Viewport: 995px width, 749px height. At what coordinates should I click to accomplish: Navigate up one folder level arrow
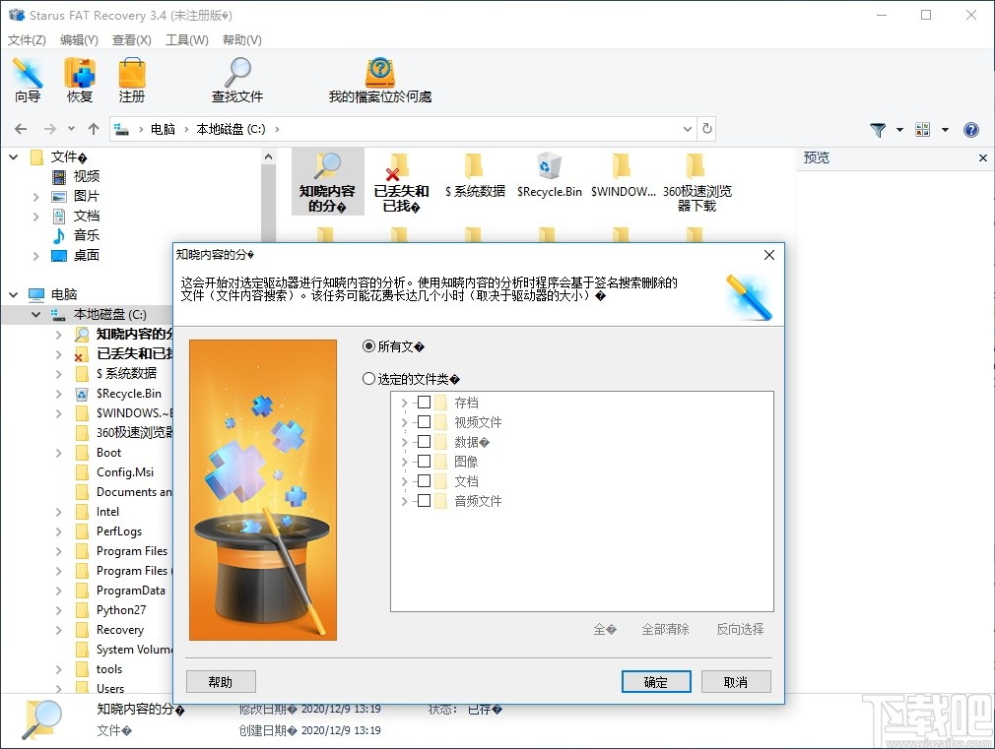tap(94, 129)
